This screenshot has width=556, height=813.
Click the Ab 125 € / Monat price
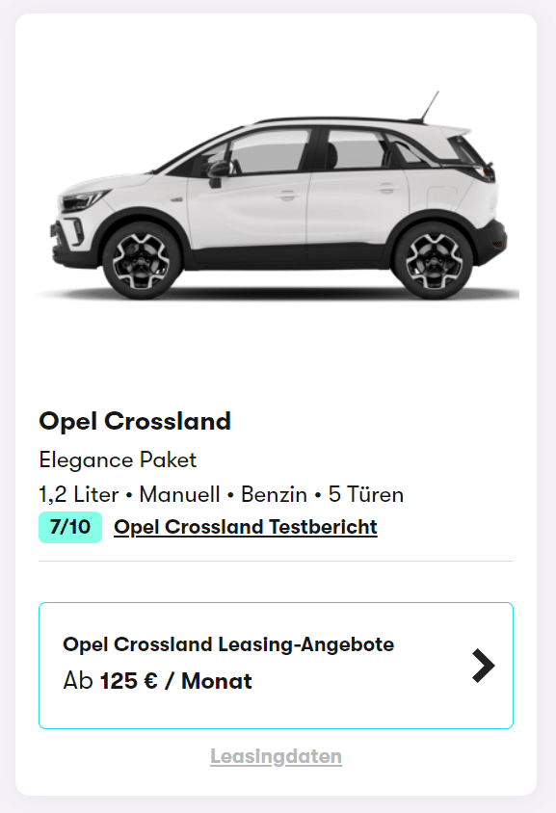click(x=157, y=681)
